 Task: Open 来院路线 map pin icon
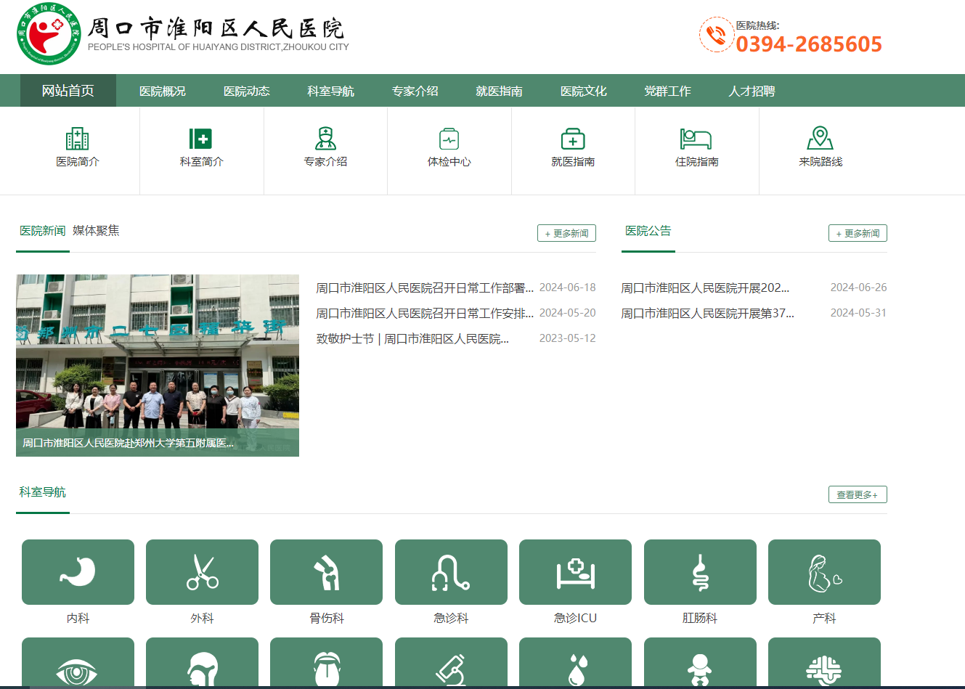coord(820,138)
